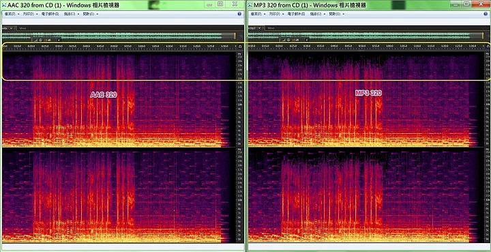491x252 pixels.
Task: Click the HUD pin icon in AAC editor
Action: coord(59,40)
